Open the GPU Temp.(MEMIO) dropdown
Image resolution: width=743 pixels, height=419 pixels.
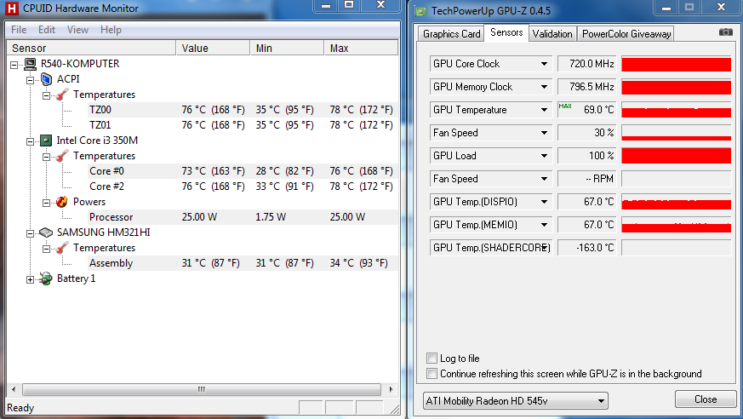[544, 225]
